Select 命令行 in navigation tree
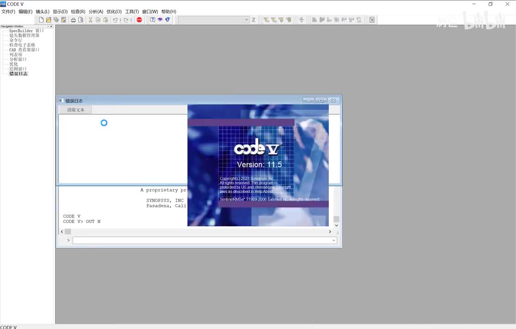Viewport: 516px width, 329px height. (16, 40)
